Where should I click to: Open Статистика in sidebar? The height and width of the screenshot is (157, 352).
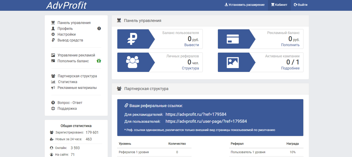[68, 82]
